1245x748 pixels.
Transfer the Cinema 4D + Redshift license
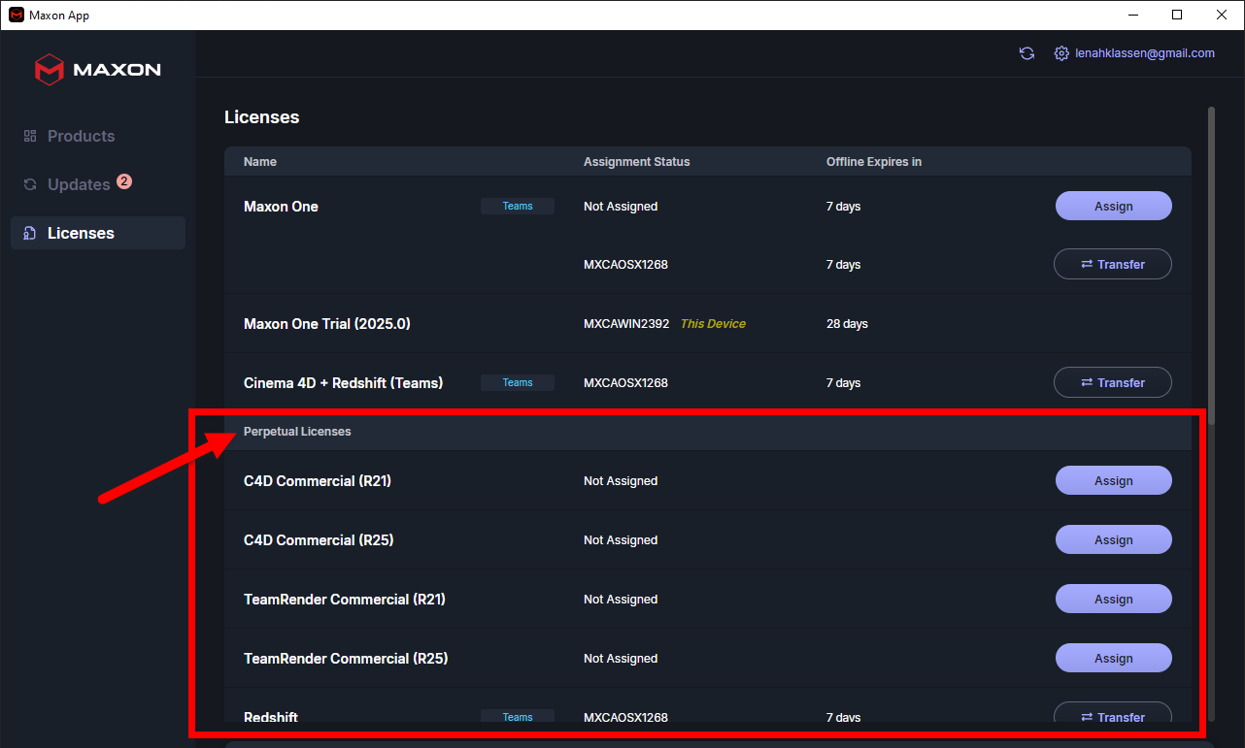1113,382
